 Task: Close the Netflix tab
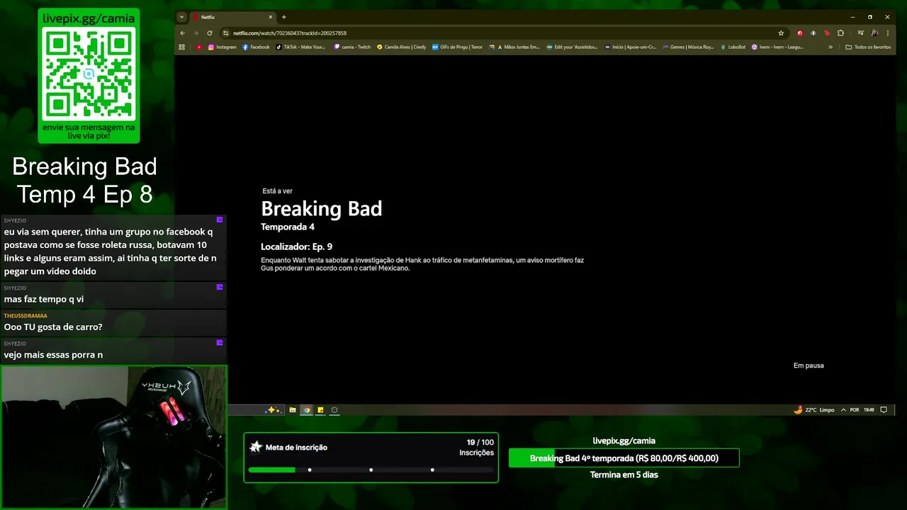point(270,17)
